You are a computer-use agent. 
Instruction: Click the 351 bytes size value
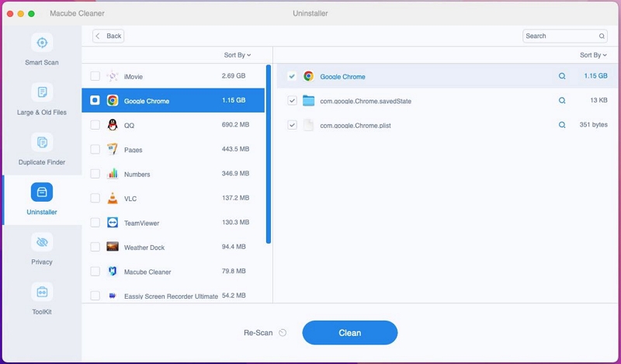[593, 125]
